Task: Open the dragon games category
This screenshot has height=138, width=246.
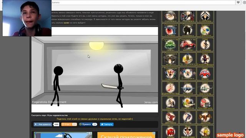Action: coord(205,117)
